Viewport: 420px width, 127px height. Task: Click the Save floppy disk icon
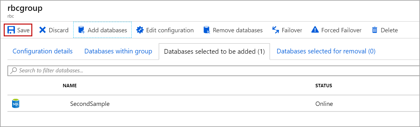11,30
